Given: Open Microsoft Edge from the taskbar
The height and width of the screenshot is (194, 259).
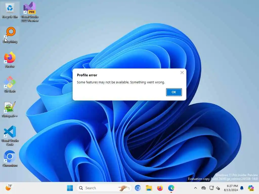Looking at the screenshot, I should (x=171, y=188).
